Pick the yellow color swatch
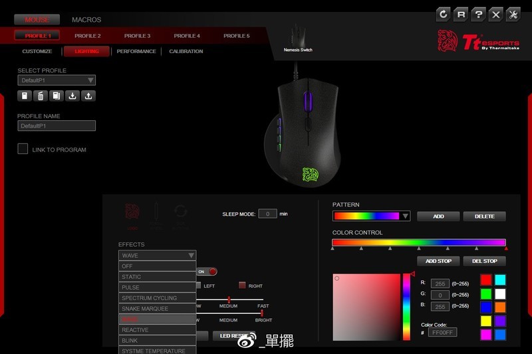The image size is (532, 354). coord(486,321)
